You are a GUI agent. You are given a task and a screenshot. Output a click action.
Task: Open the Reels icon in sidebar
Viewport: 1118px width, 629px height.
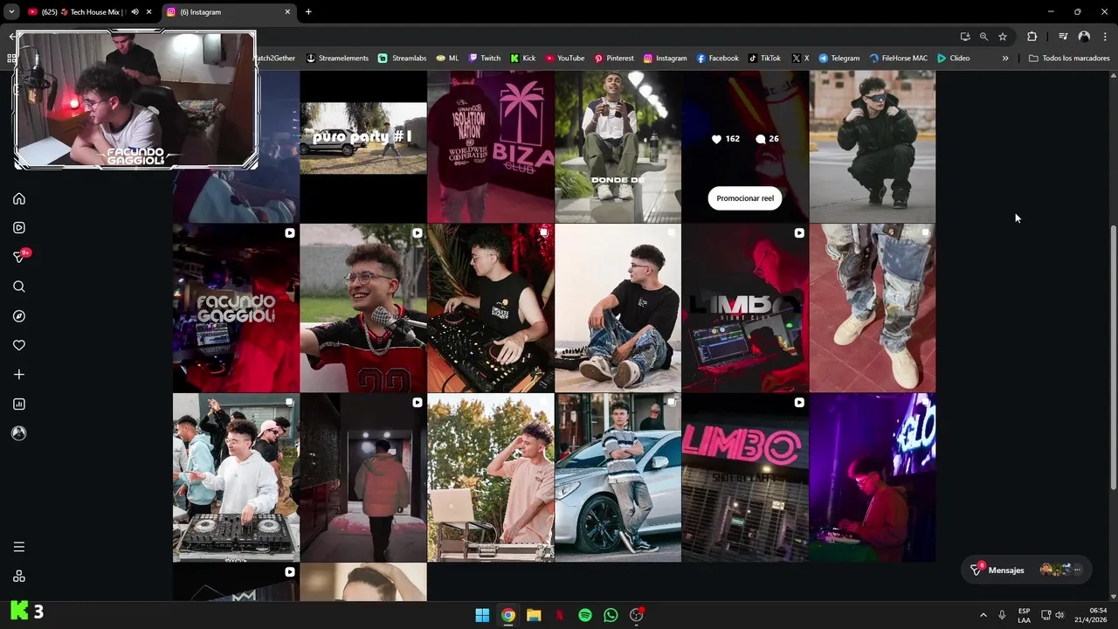point(19,228)
